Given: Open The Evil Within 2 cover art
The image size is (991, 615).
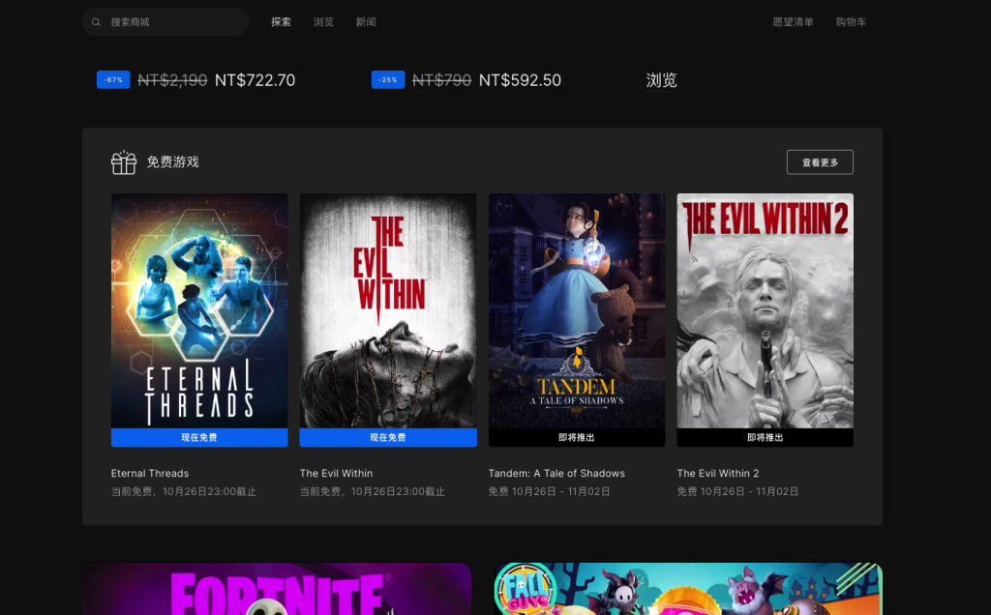Looking at the screenshot, I should [766, 310].
